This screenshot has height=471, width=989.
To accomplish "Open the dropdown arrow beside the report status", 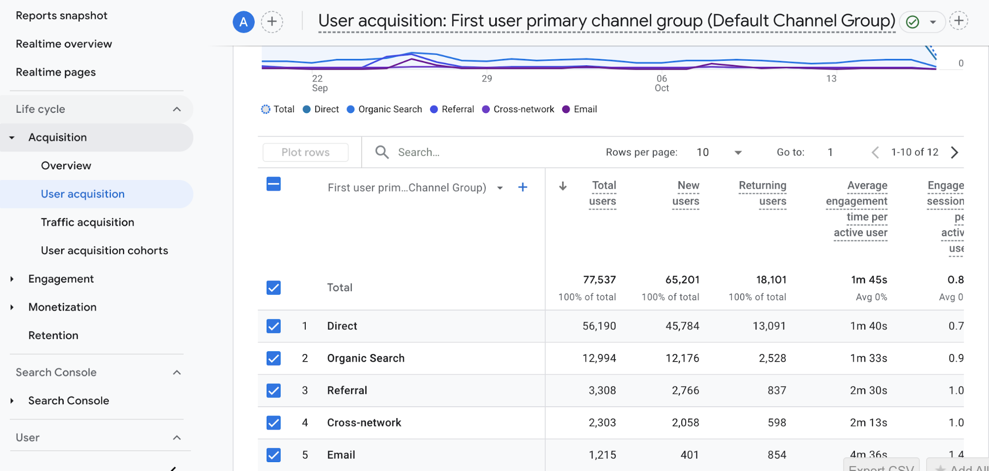I will pos(933,22).
